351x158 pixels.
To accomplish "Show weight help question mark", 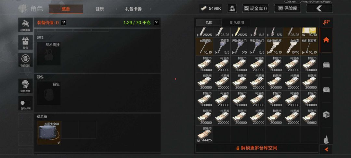I will (156, 22).
